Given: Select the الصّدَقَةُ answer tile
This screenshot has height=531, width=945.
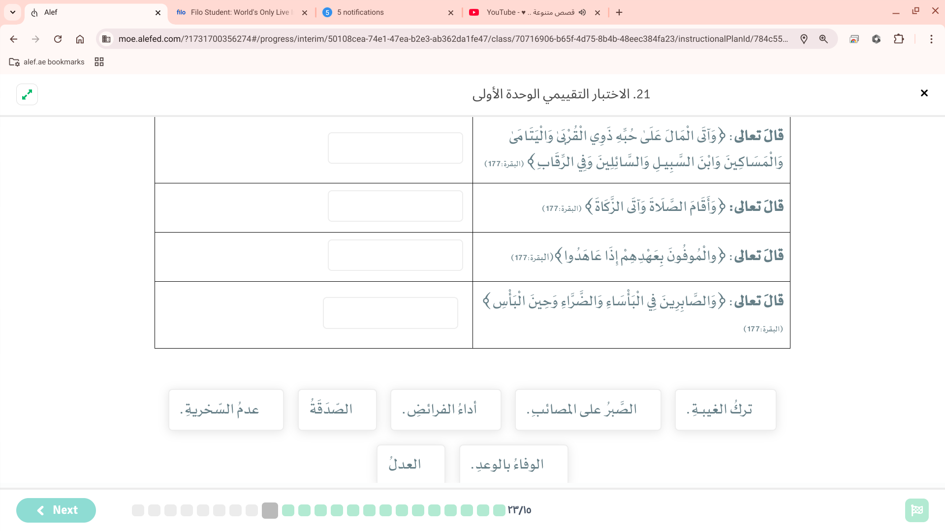Looking at the screenshot, I should [x=337, y=410].
